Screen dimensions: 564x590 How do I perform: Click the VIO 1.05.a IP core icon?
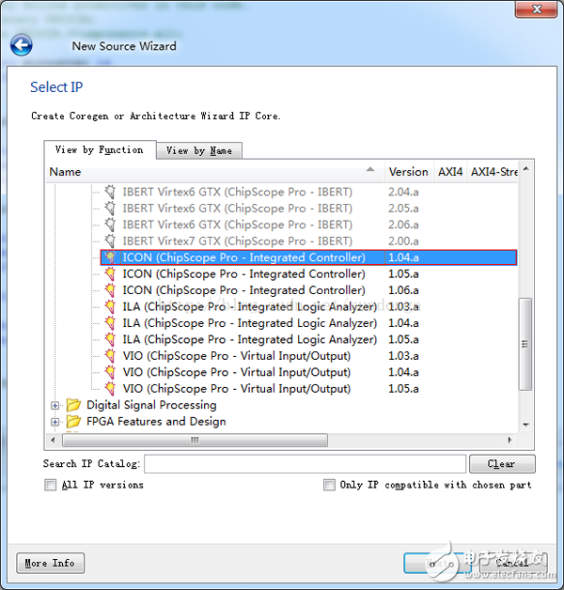pyautogui.click(x=110, y=389)
